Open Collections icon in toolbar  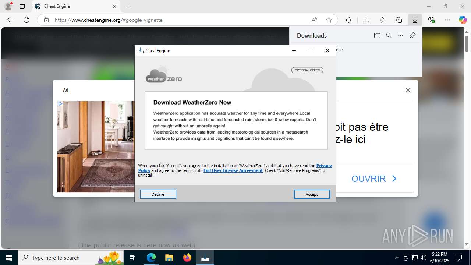pyautogui.click(x=399, y=20)
